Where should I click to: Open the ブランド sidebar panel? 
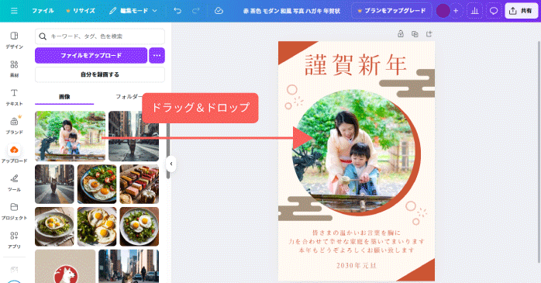coord(14,126)
